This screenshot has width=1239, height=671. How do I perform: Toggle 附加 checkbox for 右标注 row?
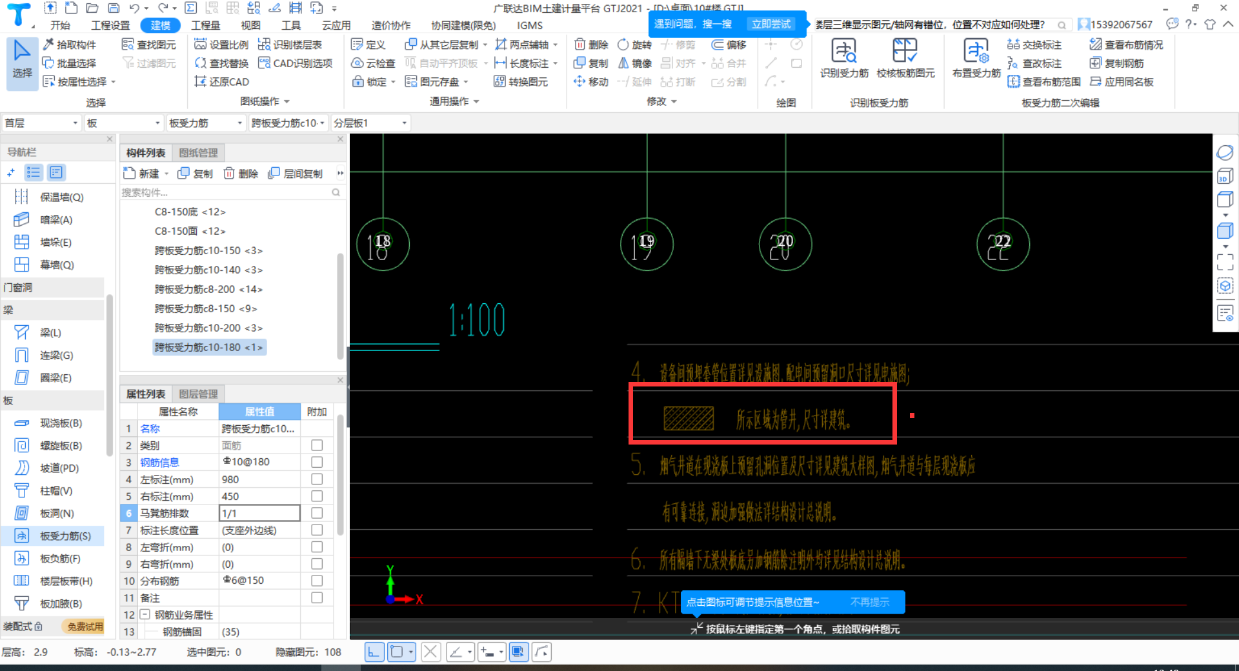pyautogui.click(x=317, y=496)
